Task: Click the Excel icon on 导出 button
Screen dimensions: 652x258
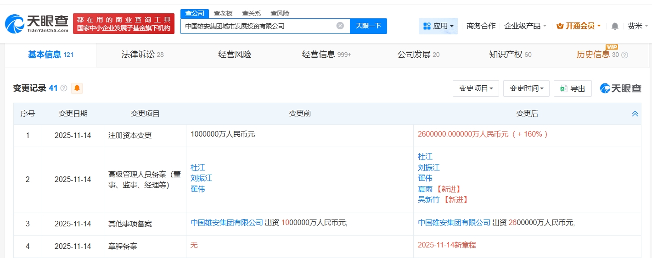Action: pos(563,88)
